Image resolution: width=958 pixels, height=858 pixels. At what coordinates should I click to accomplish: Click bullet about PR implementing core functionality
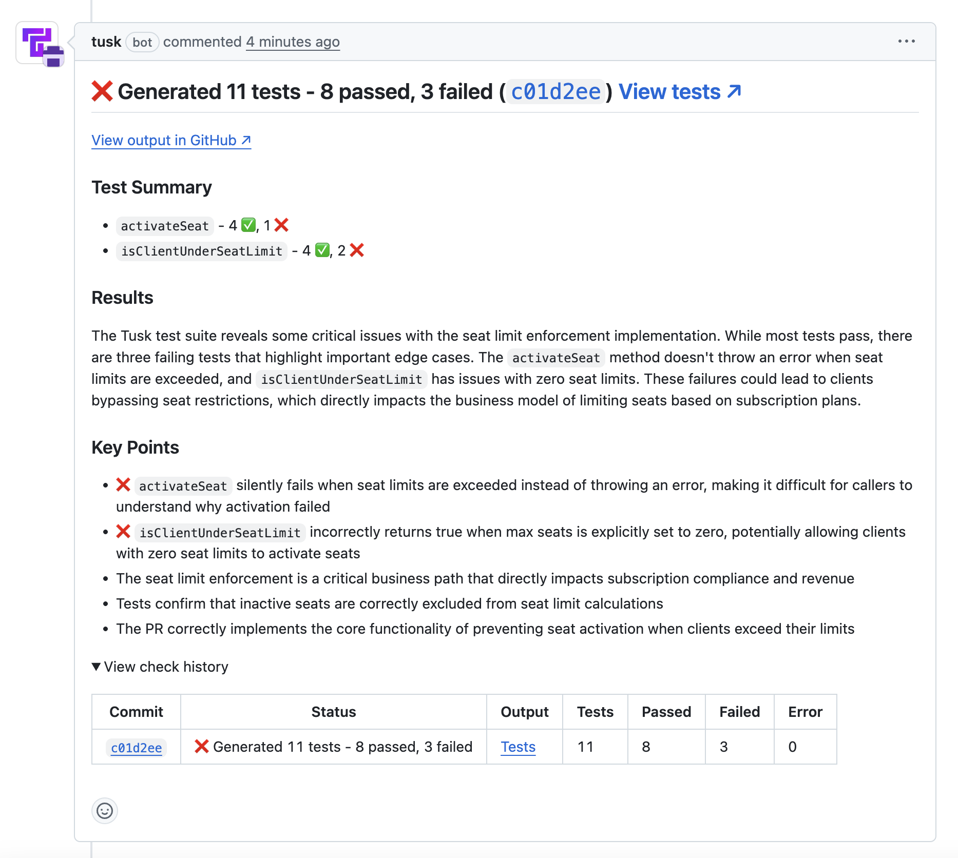tap(485, 629)
